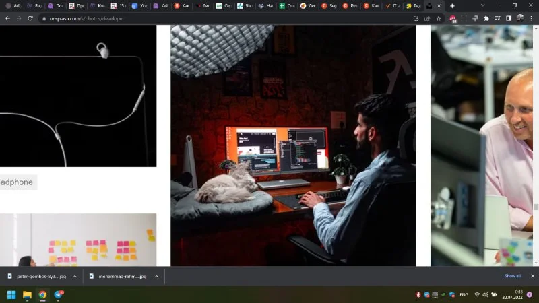Open the Chrome three-dot menu

(532, 18)
